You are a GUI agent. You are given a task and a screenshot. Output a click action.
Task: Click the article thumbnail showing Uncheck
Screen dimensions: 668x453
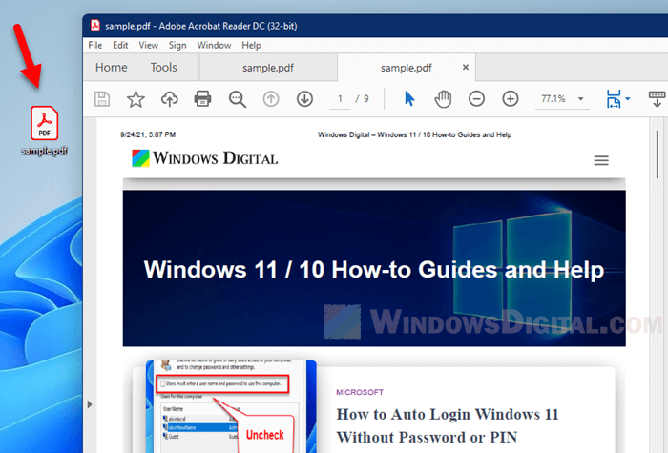[231, 406]
